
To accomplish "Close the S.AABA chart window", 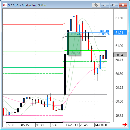I will 123,5.
